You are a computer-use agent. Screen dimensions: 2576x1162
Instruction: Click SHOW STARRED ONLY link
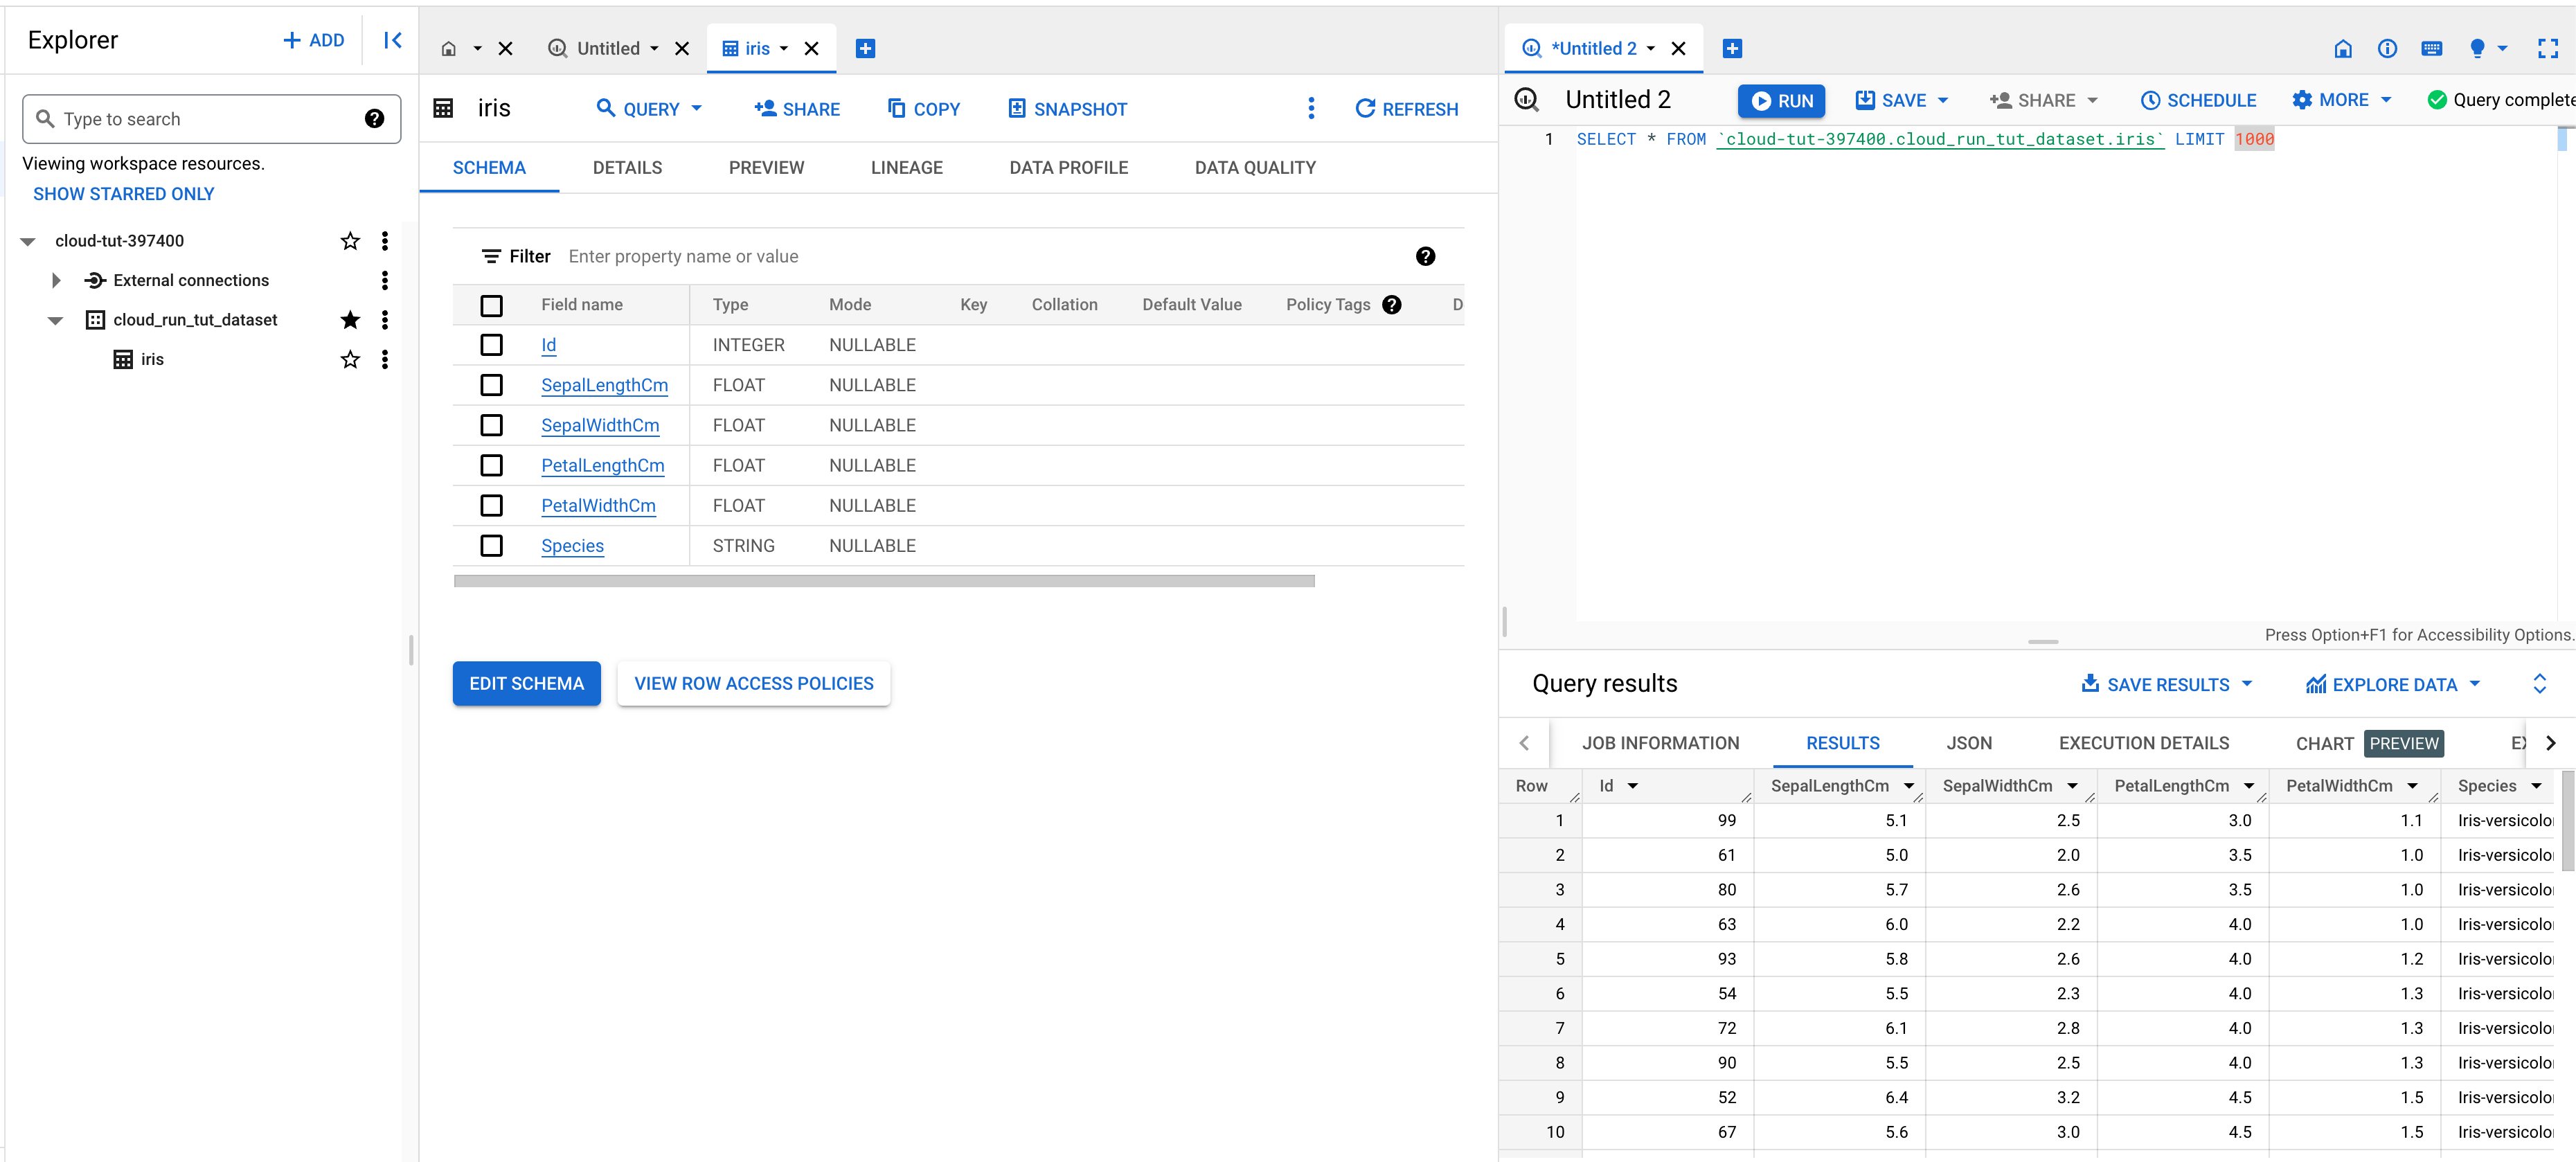click(x=124, y=194)
